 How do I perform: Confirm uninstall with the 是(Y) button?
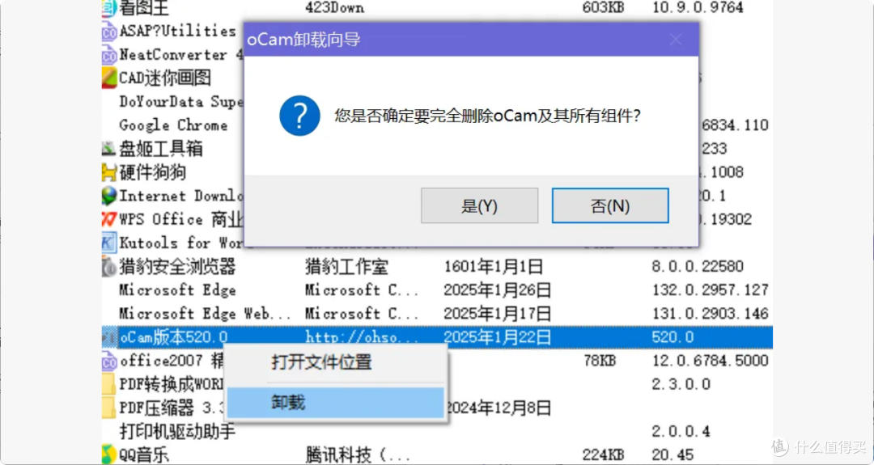(479, 205)
